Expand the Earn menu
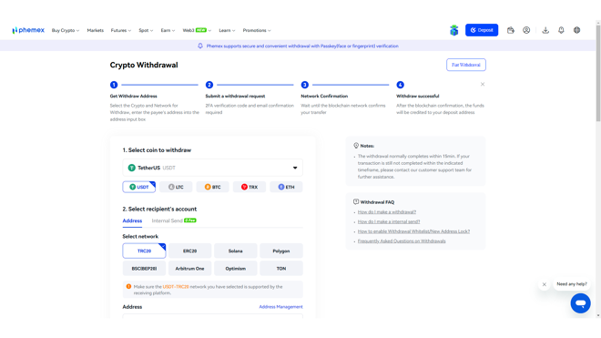This screenshot has height=338, width=601. [168, 30]
